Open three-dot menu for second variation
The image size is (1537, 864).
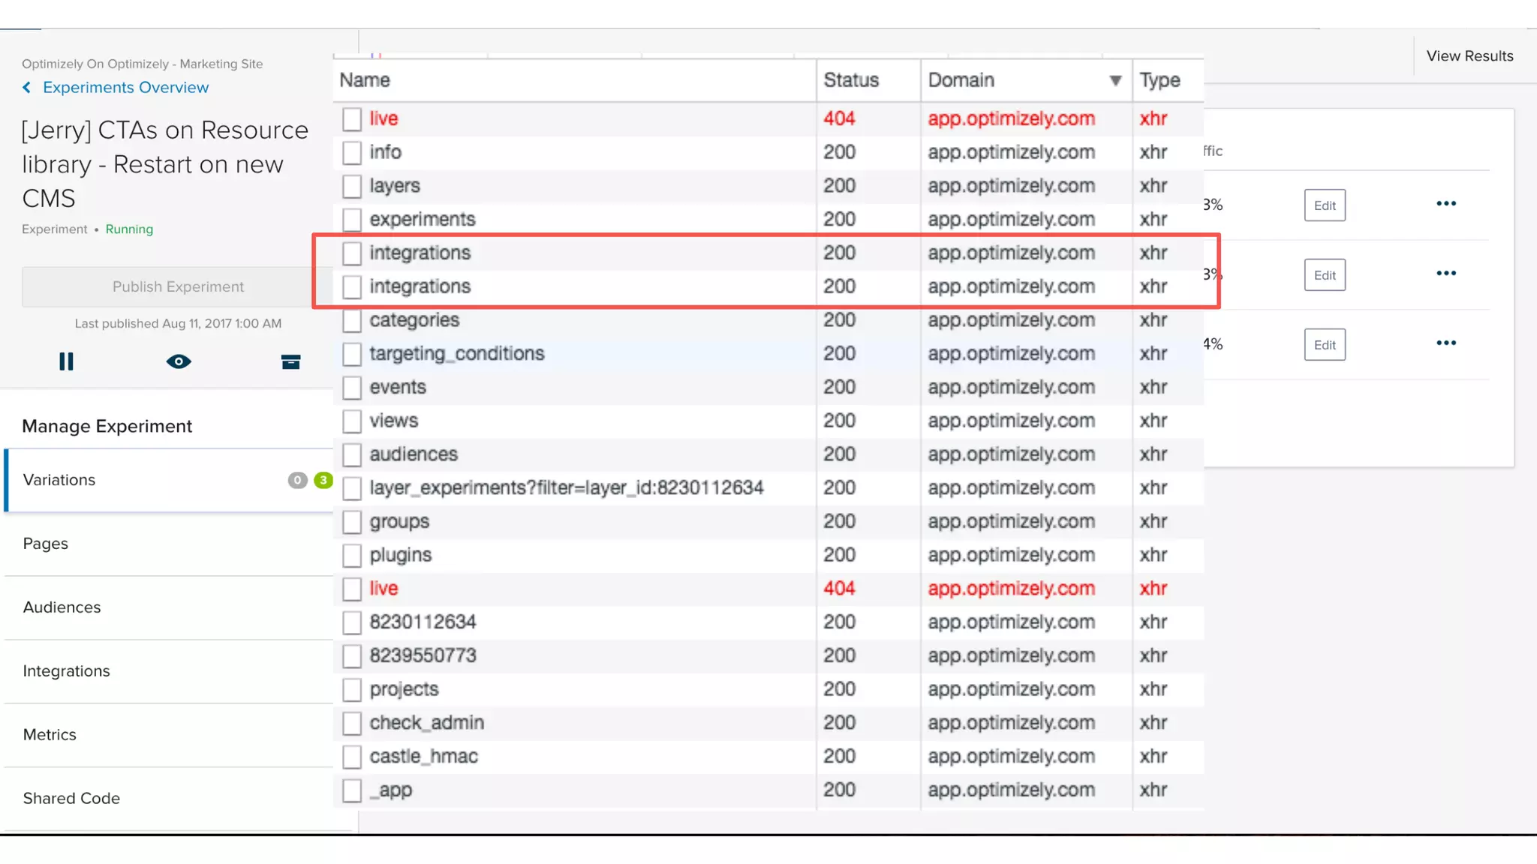tap(1445, 274)
